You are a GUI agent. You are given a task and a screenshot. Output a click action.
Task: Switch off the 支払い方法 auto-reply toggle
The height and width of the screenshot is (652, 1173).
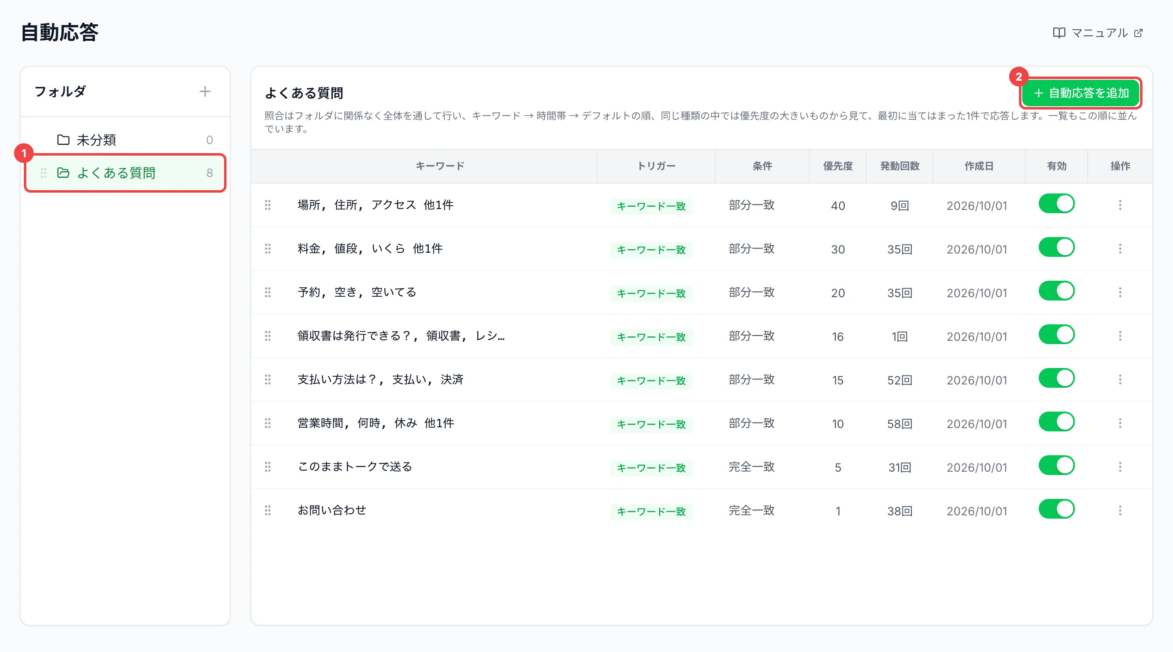1056,379
